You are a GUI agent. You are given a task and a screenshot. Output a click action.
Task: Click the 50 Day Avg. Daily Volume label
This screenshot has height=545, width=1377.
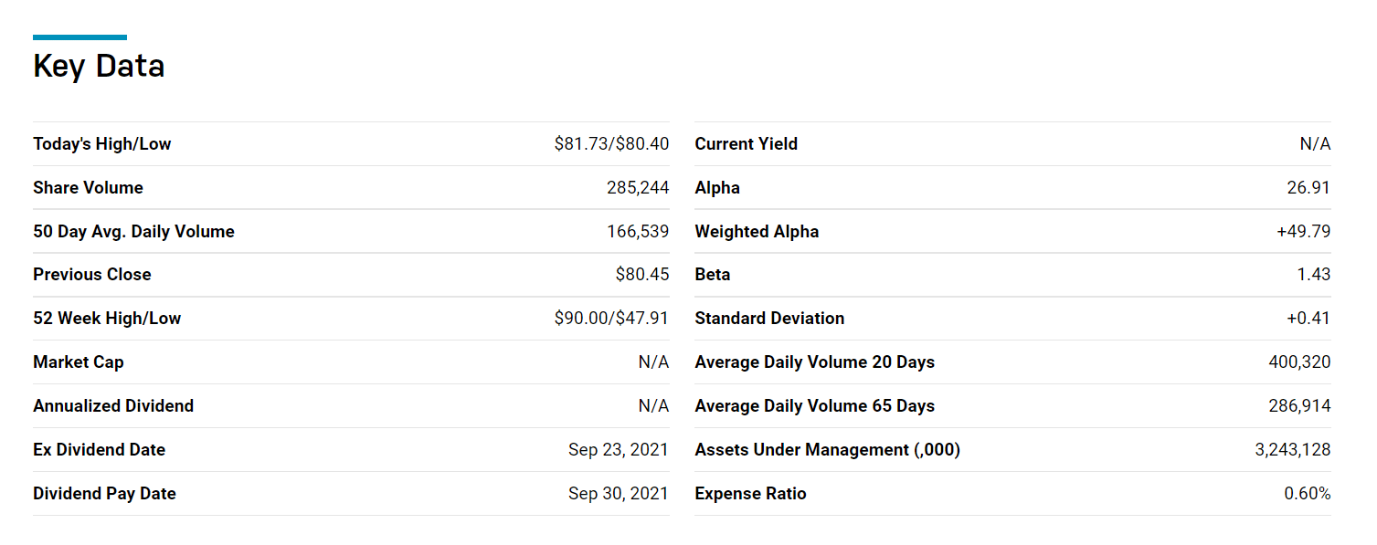click(x=133, y=232)
